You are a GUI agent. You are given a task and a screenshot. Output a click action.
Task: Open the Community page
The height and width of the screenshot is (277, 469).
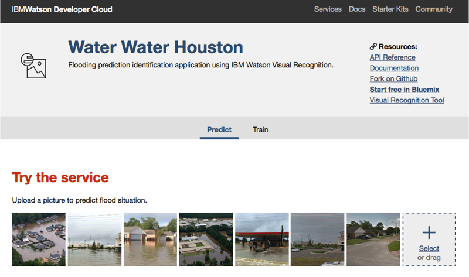tap(434, 9)
